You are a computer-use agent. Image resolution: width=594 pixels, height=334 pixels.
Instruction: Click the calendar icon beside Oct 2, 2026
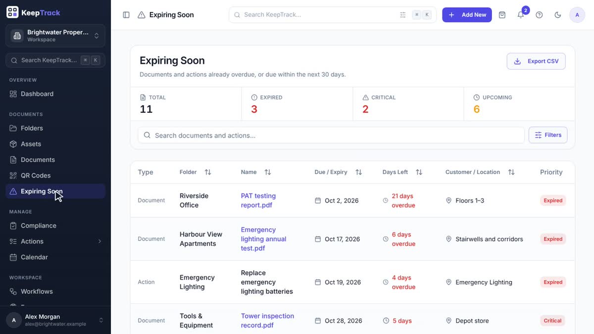(318, 200)
